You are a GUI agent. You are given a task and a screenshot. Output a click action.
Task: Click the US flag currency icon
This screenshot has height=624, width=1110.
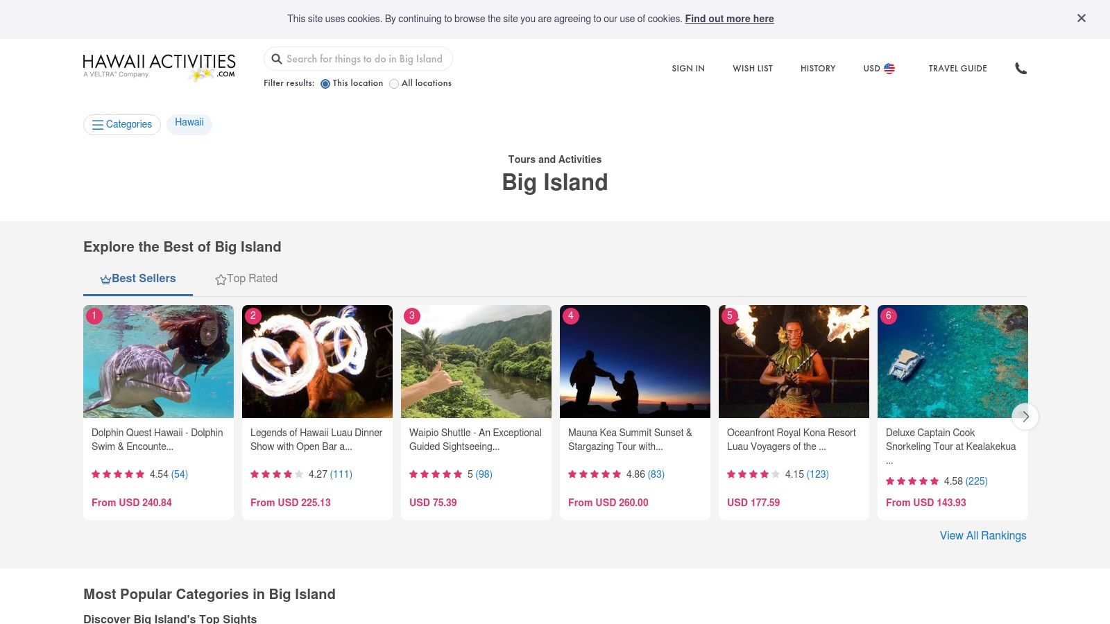tap(889, 68)
